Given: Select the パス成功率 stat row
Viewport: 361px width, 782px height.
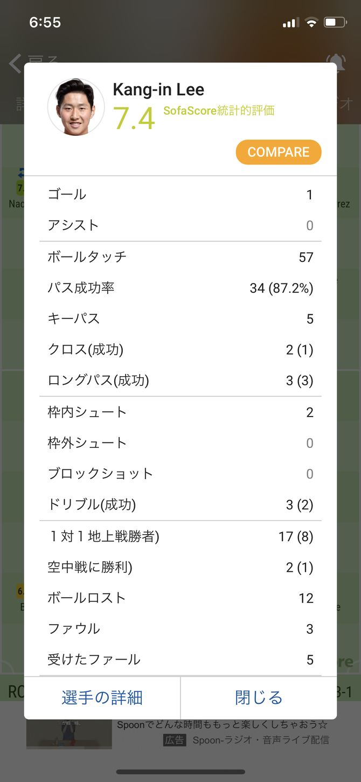Looking at the screenshot, I should pyautogui.click(x=180, y=288).
